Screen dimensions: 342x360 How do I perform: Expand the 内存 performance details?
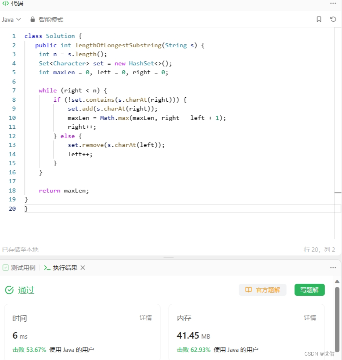[x=310, y=318]
